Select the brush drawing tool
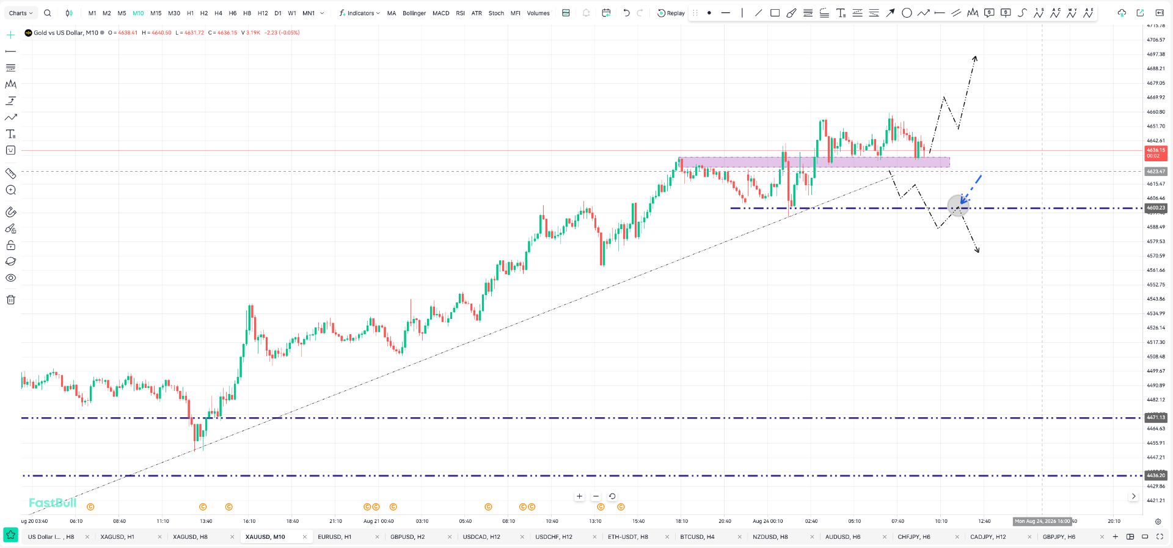 [791, 13]
